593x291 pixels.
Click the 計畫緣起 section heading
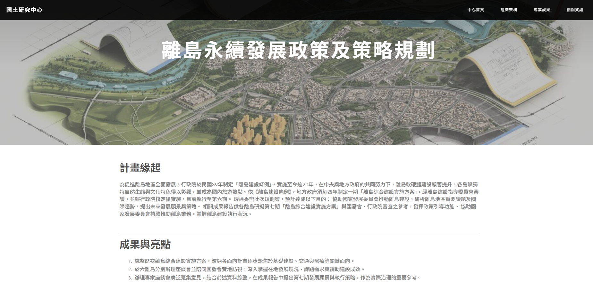tap(140, 168)
